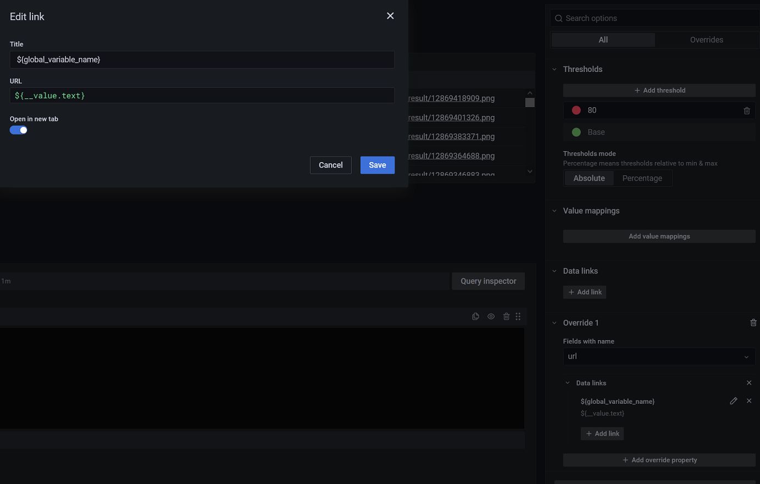Viewport: 760px width, 484px height.
Task: Remove the ${global_variable_name} data link
Action: [x=749, y=401]
